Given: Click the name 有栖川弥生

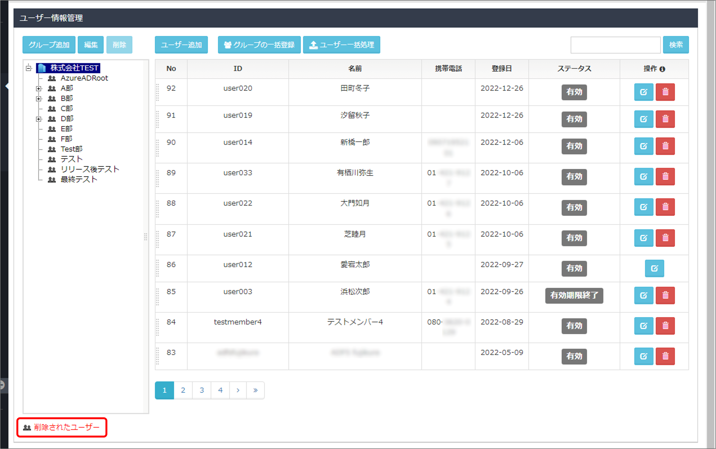Looking at the screenshot, I should pos(355,173).
